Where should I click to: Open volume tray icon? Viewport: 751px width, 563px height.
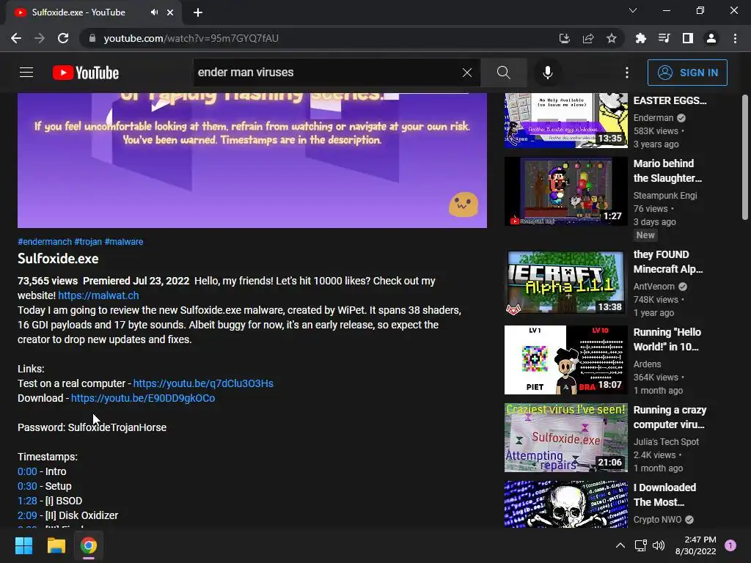pos(659,545)
